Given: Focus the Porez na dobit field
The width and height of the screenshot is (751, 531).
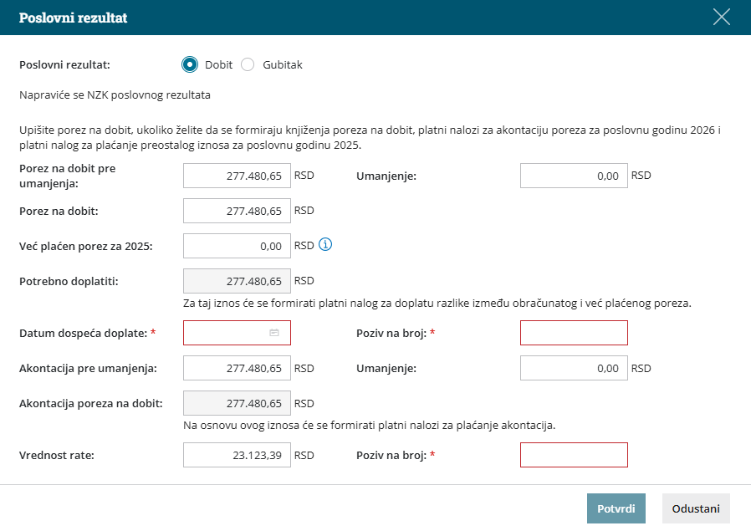Looking at the screenshot, I should (x=237, y=211).
